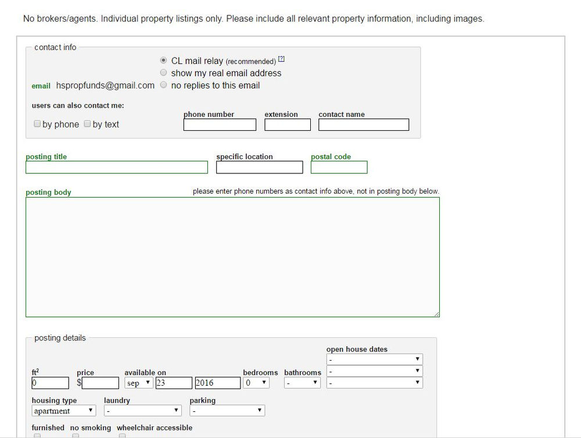Select the show my real email address option
Screen dimensions: 581x438
click(163, 72)
